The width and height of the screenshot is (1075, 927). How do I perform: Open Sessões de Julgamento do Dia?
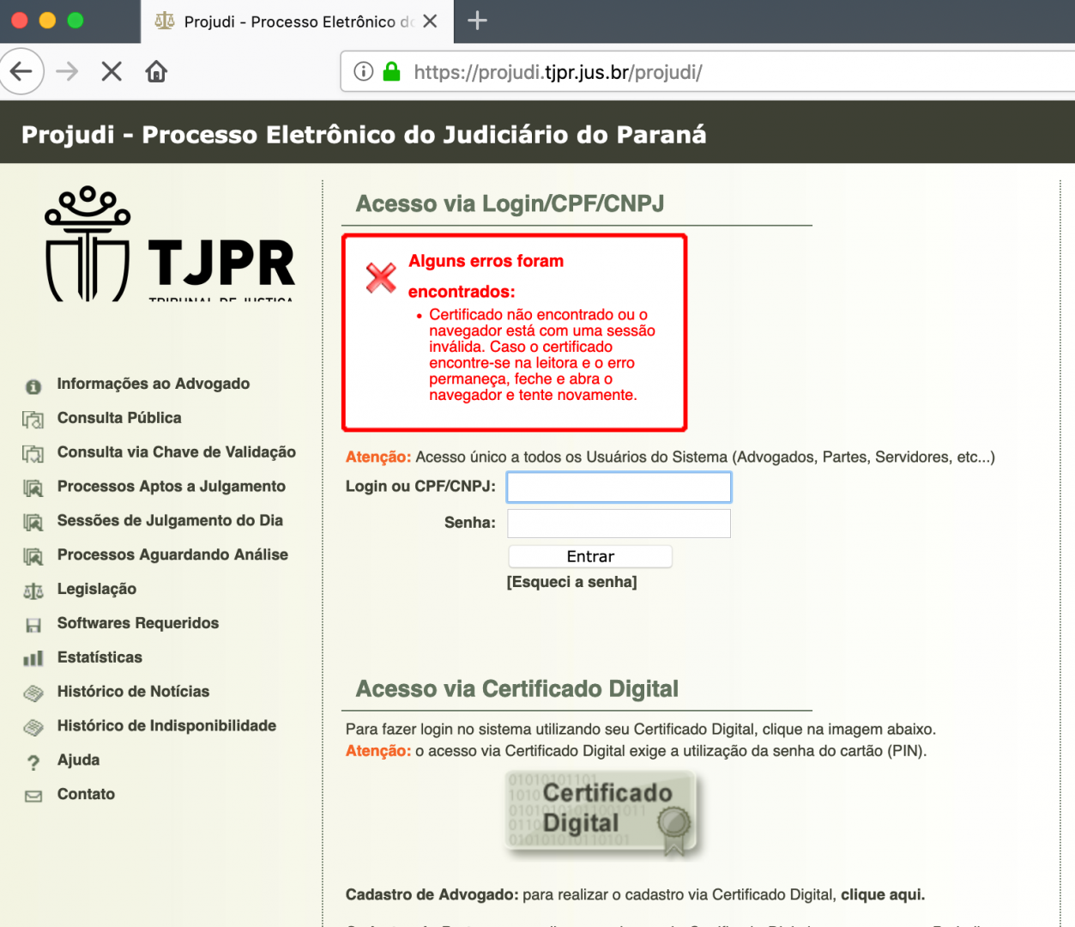point(170,521)
